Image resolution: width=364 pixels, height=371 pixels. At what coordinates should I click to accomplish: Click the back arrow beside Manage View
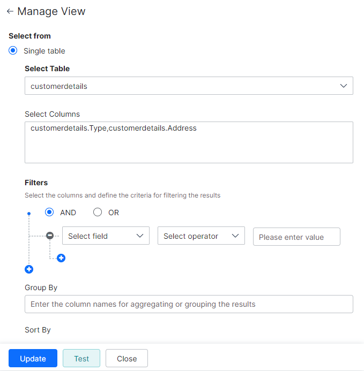click(x=10, y=11)
